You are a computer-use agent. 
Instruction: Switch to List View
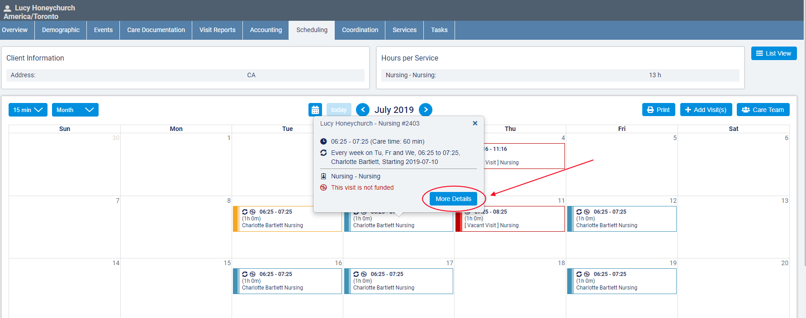[773, 53]
